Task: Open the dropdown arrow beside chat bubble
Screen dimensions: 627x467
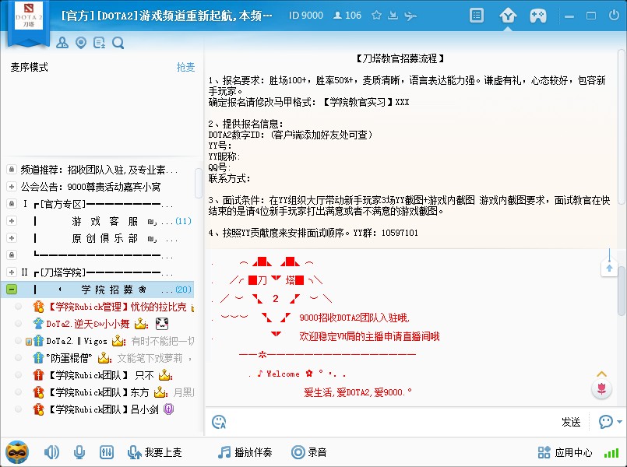Action: (x=619, y=421)
